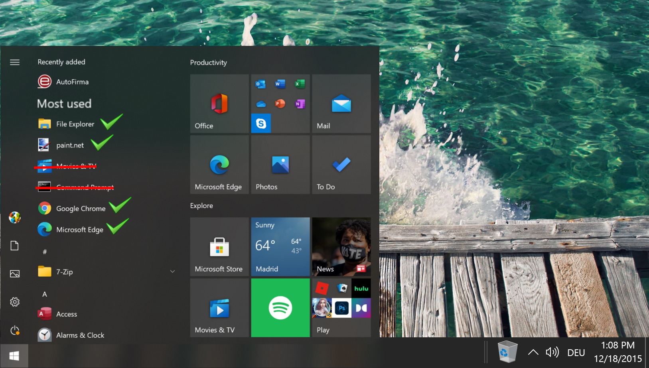Open the Microsoft Store tile
The height and width of the screenshot is (368, 649).
point(219,247)
